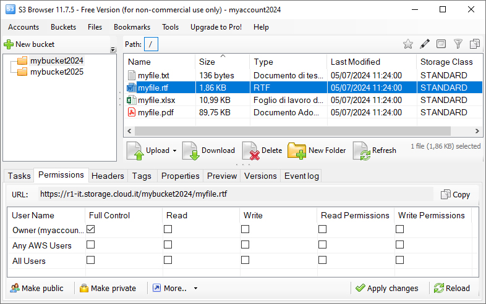The width and height of the screenshot is (486, 304).
Task: Click the green New bucket plus icon
Action: (x=9, y=44)
